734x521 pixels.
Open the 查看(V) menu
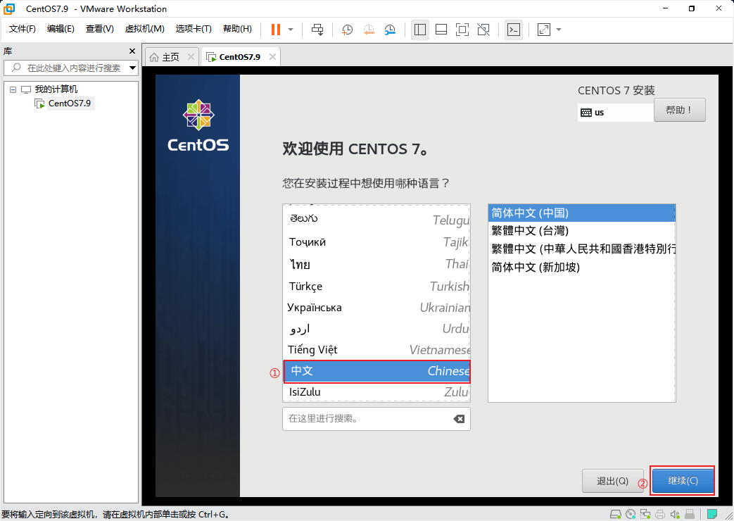click(100, 29)
